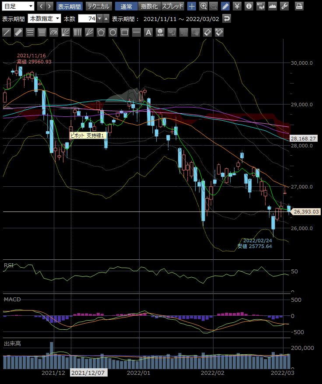322x384 pixels.
Task: Click the yen currency icon
Action: (x=237, y=6)
